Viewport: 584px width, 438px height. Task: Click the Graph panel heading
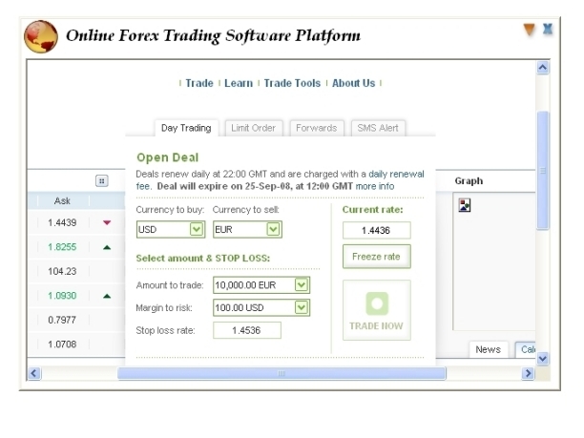469,181
